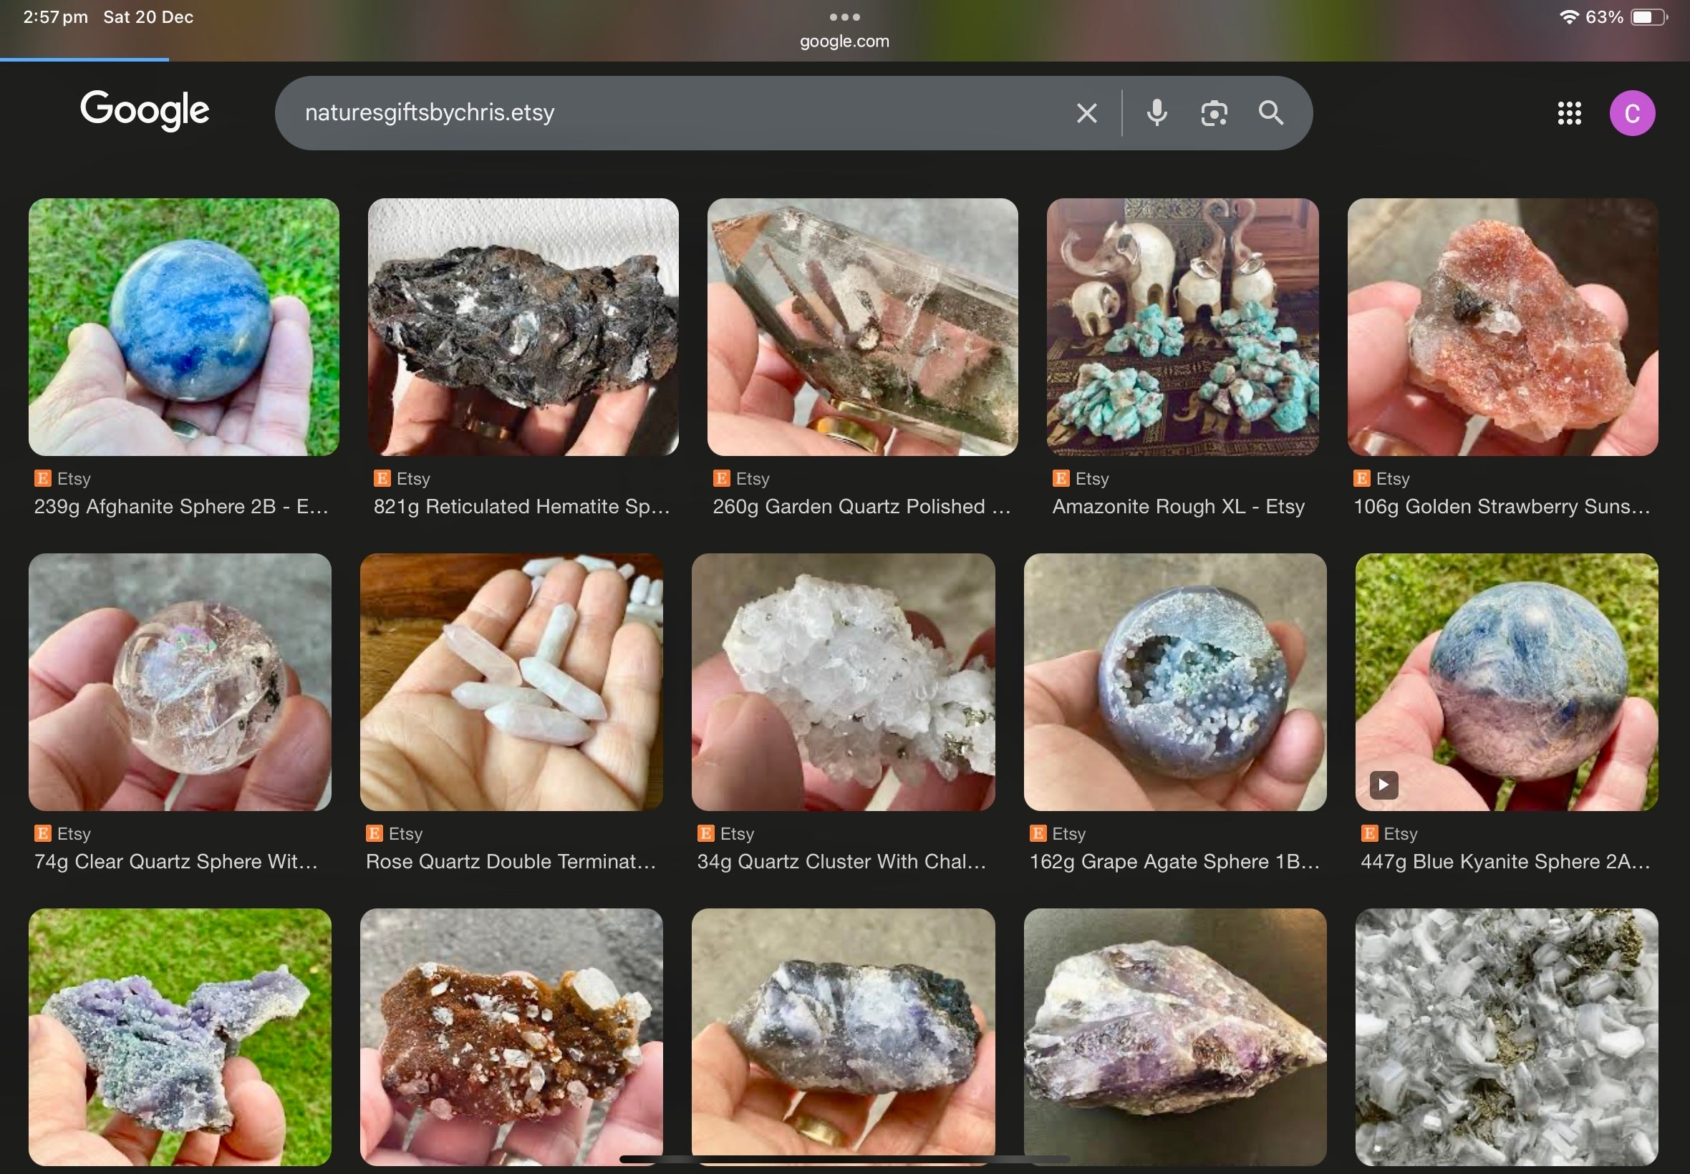Open Google Lens camera search icon
1690x1174 pixels.
pyautogui.click(x=1214, y=113)
